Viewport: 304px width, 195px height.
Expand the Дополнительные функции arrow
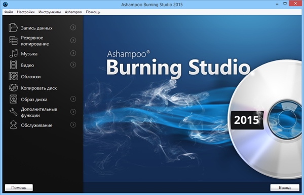(x=73, y=112)
